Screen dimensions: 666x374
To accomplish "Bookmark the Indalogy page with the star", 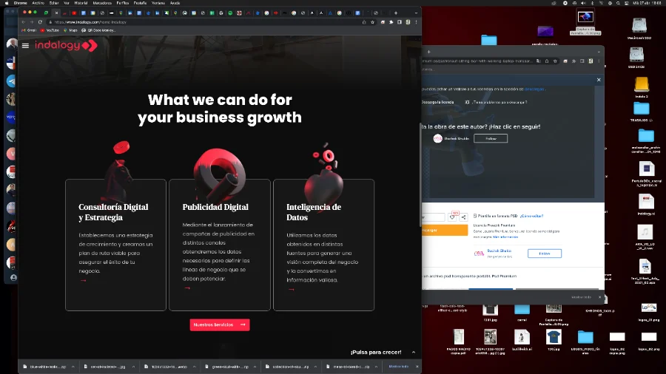I will (x=372, y=22).
